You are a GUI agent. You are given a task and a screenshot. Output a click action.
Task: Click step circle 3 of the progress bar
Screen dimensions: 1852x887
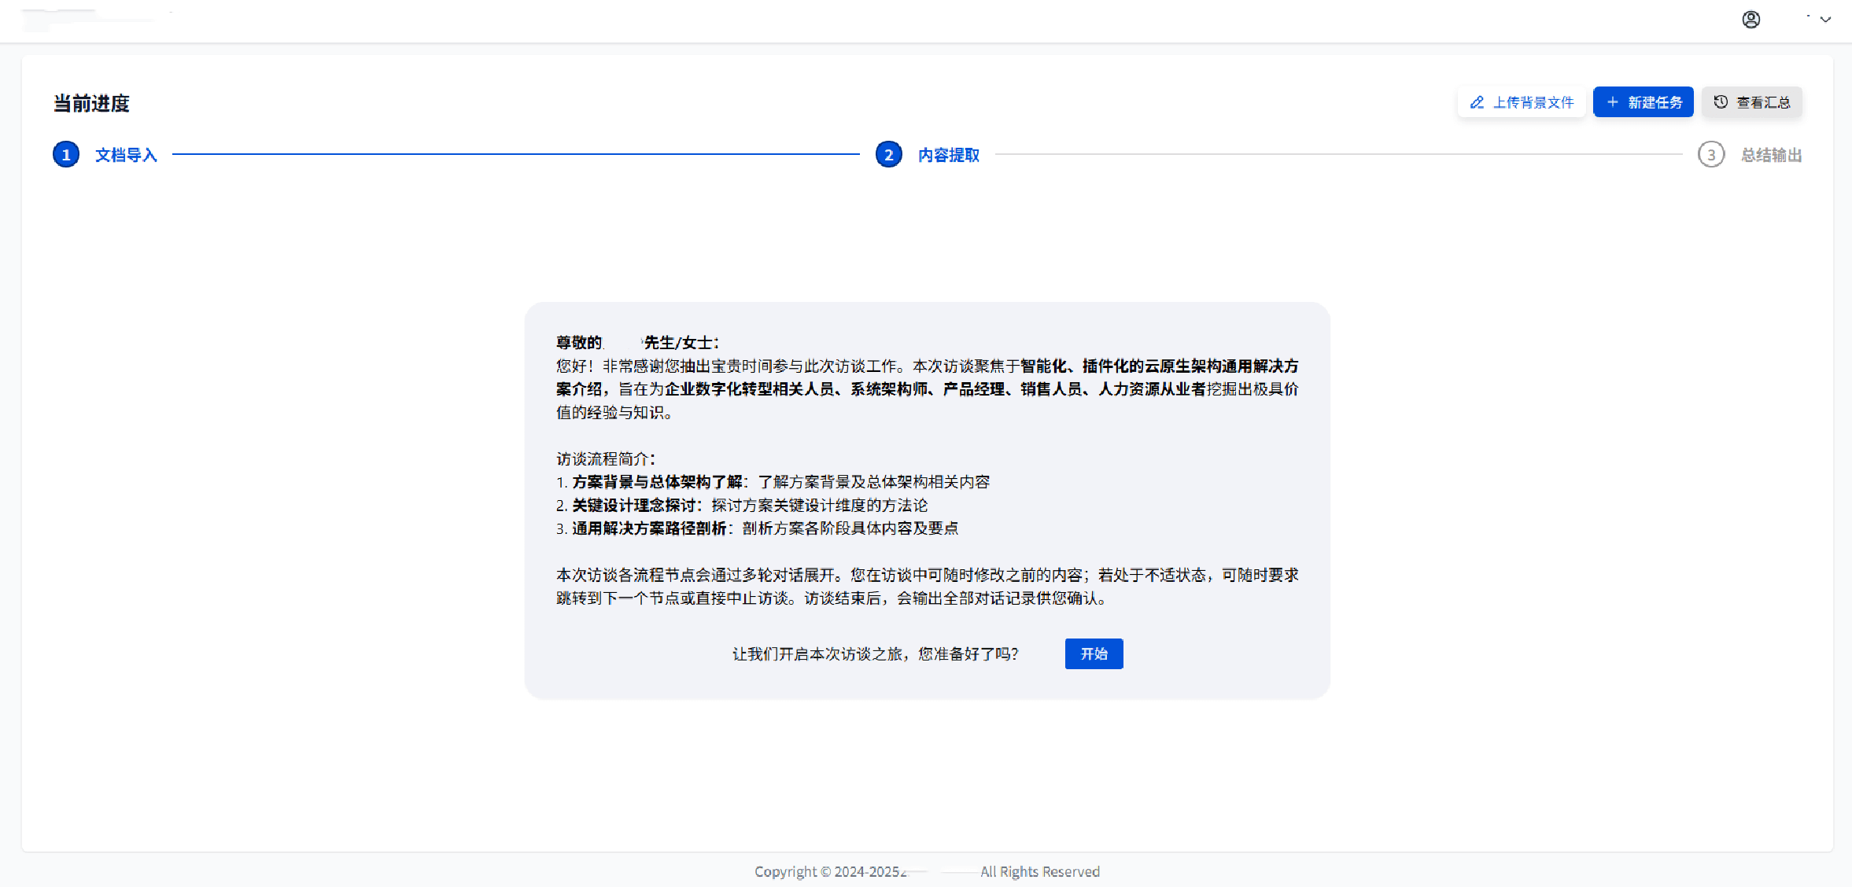pos(1712,155)
